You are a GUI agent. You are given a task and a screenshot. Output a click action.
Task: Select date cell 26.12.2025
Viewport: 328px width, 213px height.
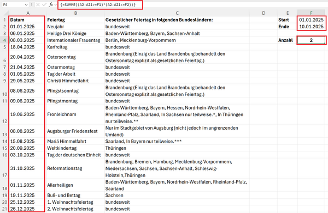(27, 209)
